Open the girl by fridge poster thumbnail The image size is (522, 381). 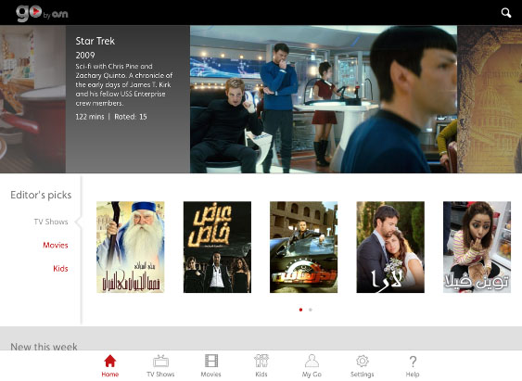[x=477, y=247]
